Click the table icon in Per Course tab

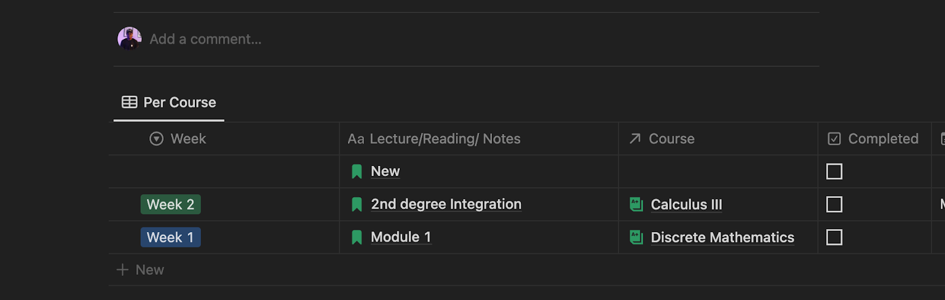click(129, 102)
